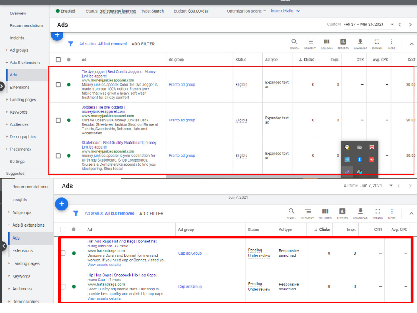Open Search tool in the upper toolbar
Screen dimensions: 417x313
294,44
